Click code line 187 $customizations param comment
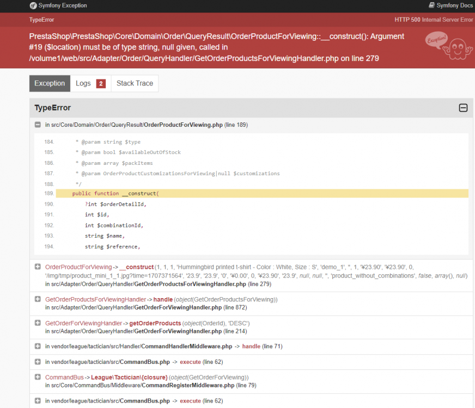This screenshot has width=475, height=408. coord(178,174)
